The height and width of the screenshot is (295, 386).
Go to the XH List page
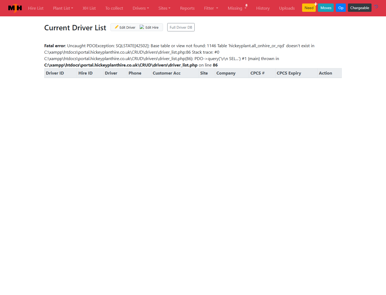click(89, 8)
